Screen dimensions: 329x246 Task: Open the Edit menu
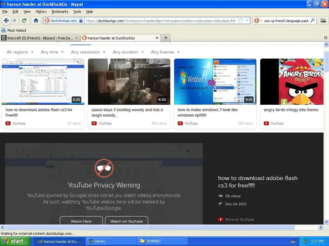pyautogui.click(x=15, y=12)
